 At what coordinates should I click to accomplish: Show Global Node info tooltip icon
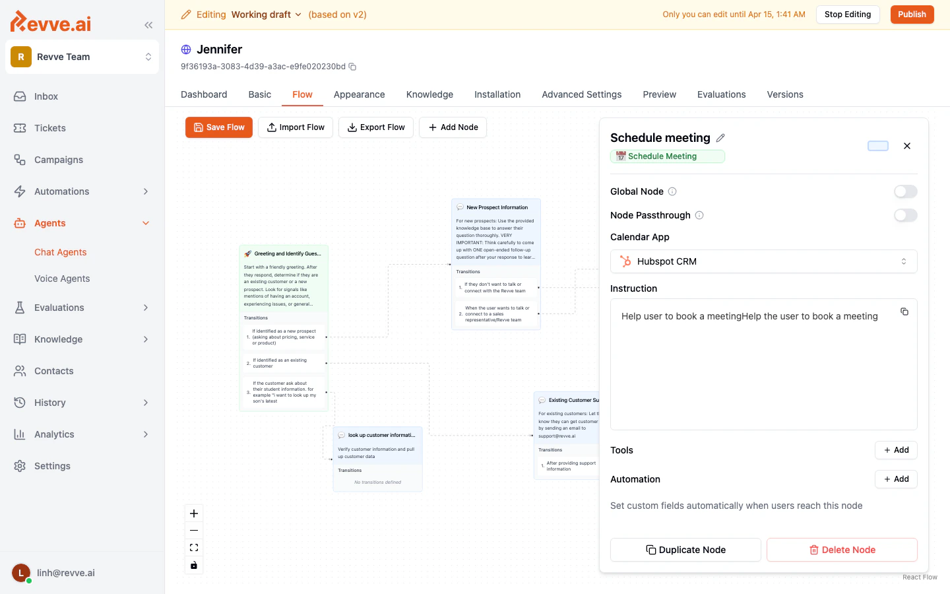[x=672, y=191]
